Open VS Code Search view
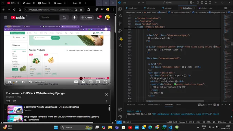Screen dimensions: 233x131 [120, 16]
